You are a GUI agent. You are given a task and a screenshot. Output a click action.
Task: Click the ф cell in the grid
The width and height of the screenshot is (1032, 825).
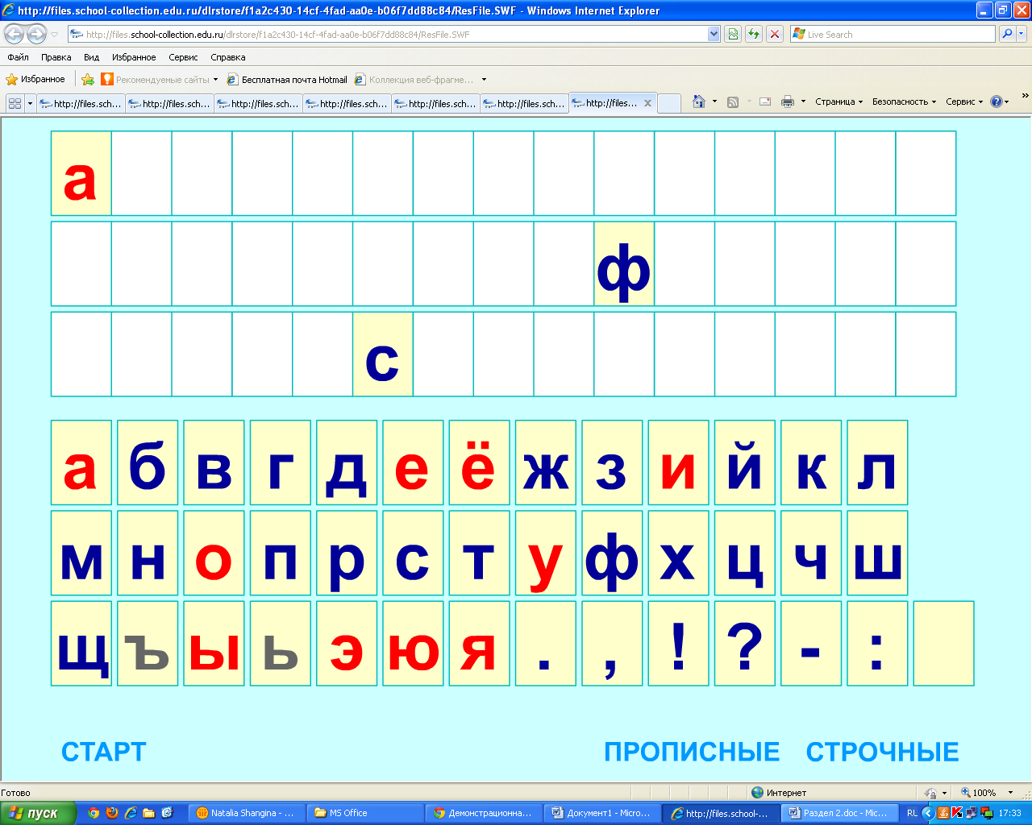624,263
